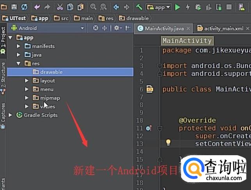Expand the manifests folder arrow
Image resolution: width=251 pixels, height=190 pixels.
(x=18, y=46)
